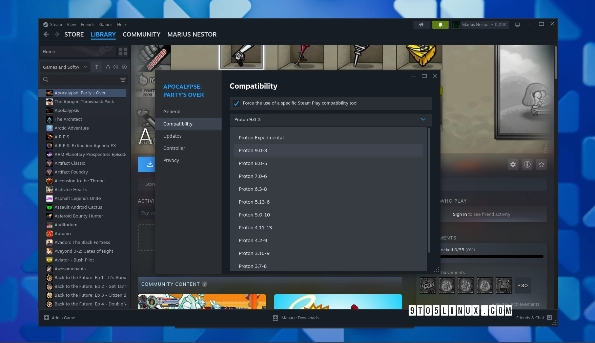Favorite the game using the star icon

(541, 164)
